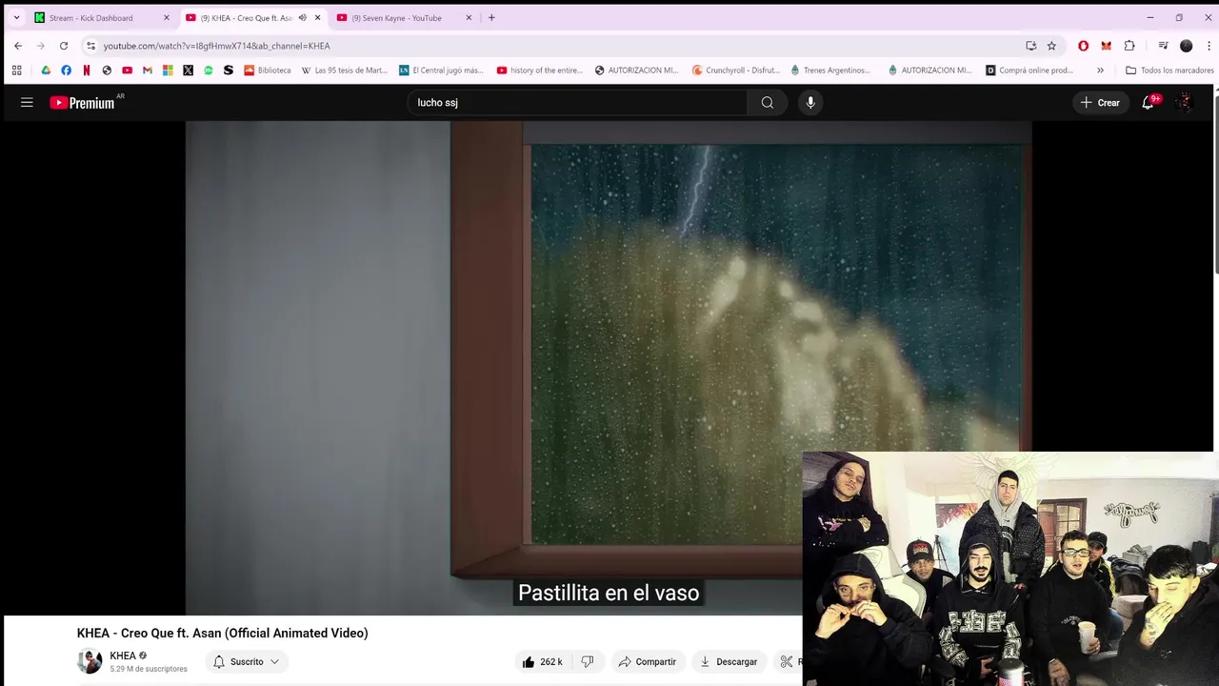Close the Kick Dashboard tab
The width and height of the screenshot is (1219, 686).
(x=167, y=18)
